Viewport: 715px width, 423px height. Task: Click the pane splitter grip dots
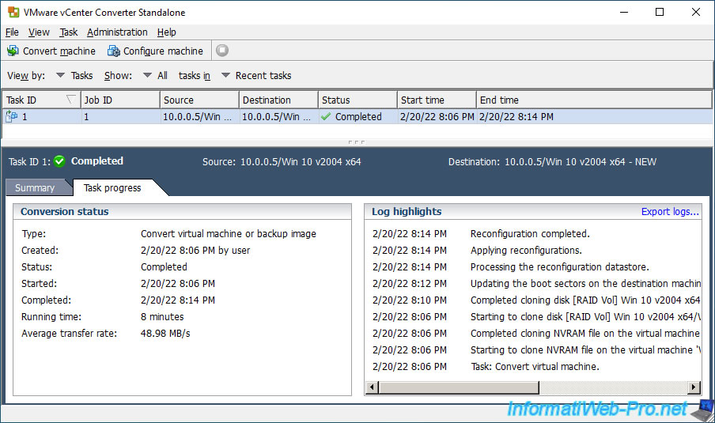(x=357, y=142)
